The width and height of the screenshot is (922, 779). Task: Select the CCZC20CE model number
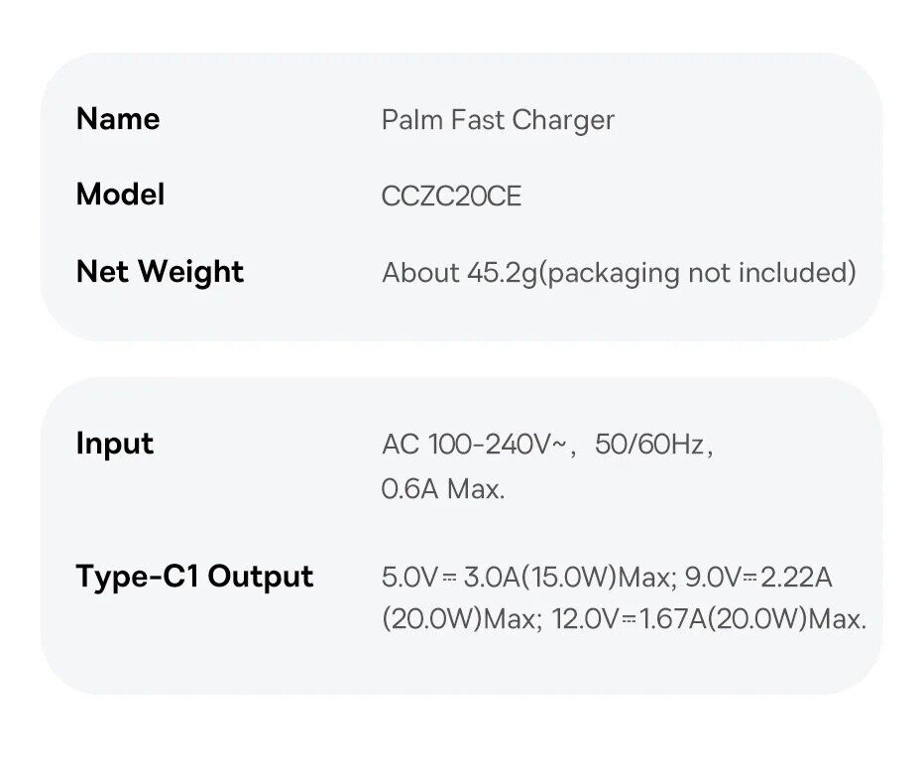[x=451, y=196]
